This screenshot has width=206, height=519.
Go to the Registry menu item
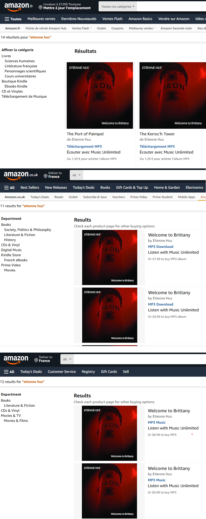point(88,372)
